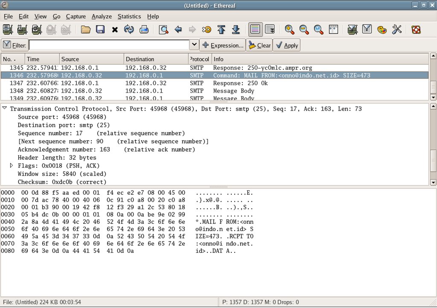The image size is (437, 308).
Task: Expand the Flags: 0x0018 tree node
Action: click(x=12, y=166)
